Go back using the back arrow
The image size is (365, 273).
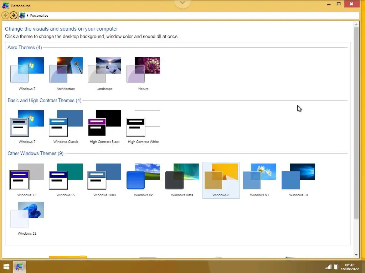pos(5,15)
